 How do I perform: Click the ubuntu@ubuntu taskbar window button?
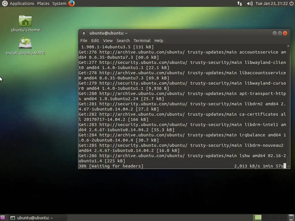[38, 218]
